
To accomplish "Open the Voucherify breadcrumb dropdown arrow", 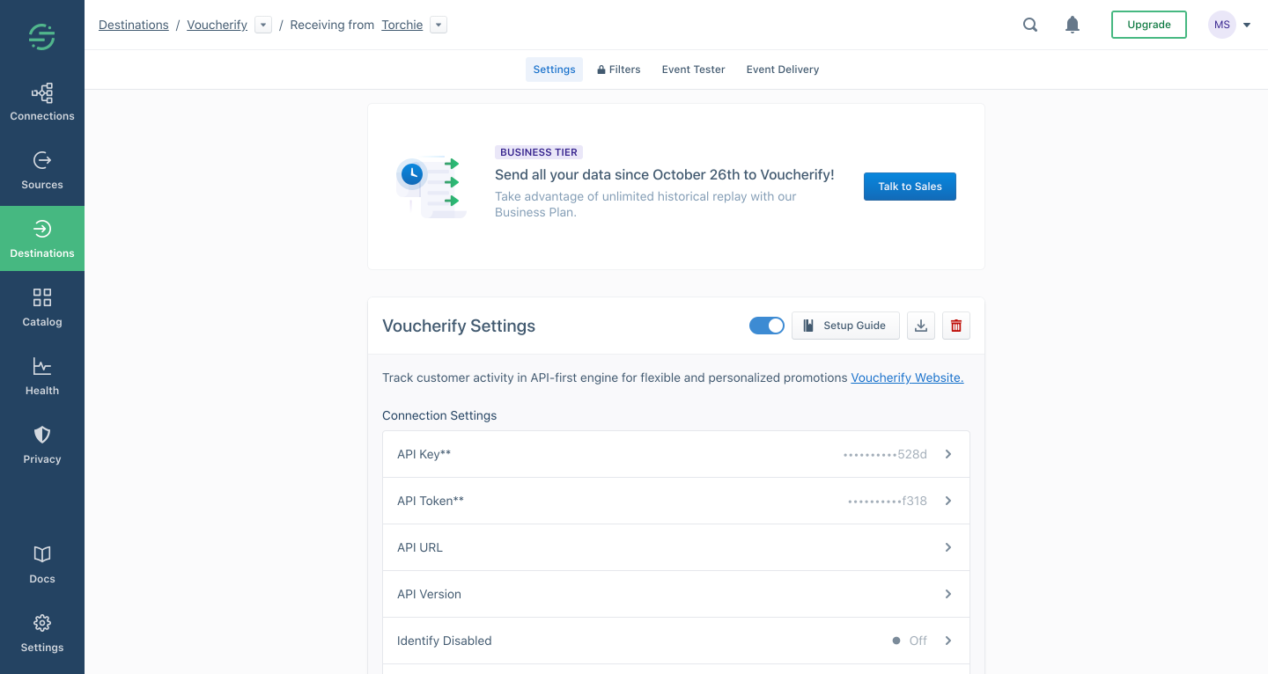I will 262,26.
